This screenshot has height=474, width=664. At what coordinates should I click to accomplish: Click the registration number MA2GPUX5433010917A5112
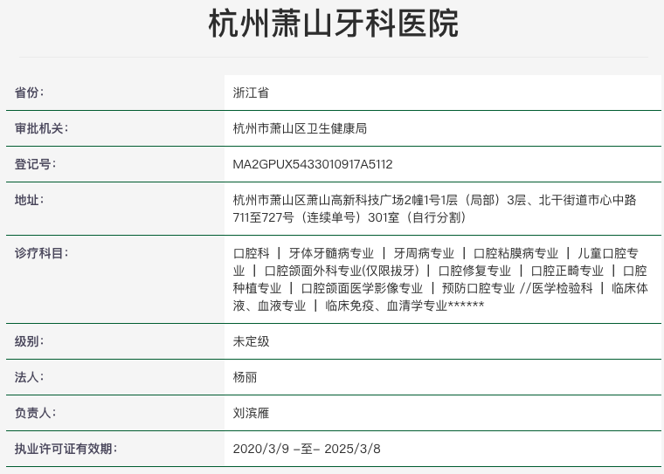coord(313,164)
